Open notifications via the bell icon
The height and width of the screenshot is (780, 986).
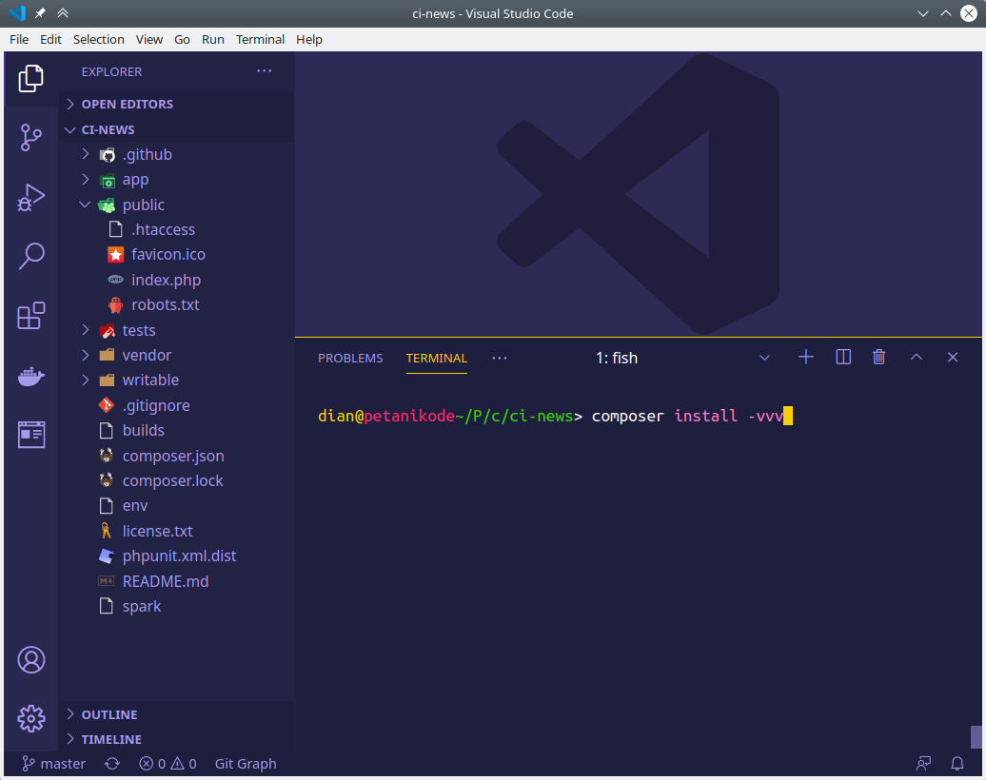pyautogui.click(x=957, y=763)
